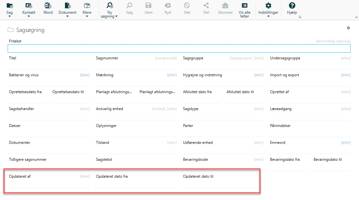The height and width of the screenshot is (200, 359).
Task: Click the Ryd clear icon
Action: 168,5
